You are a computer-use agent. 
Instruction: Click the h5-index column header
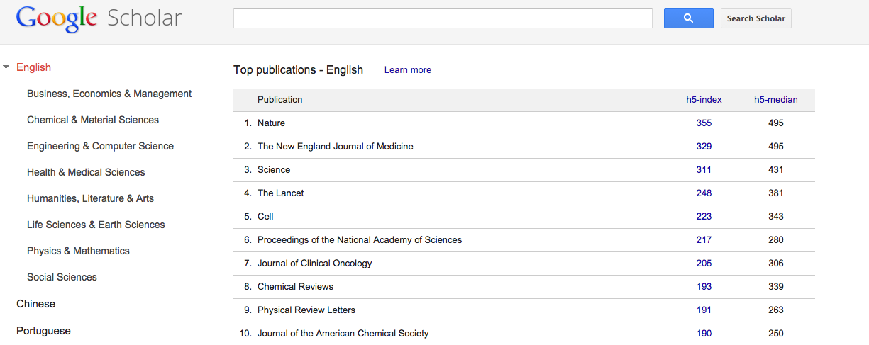704,100
